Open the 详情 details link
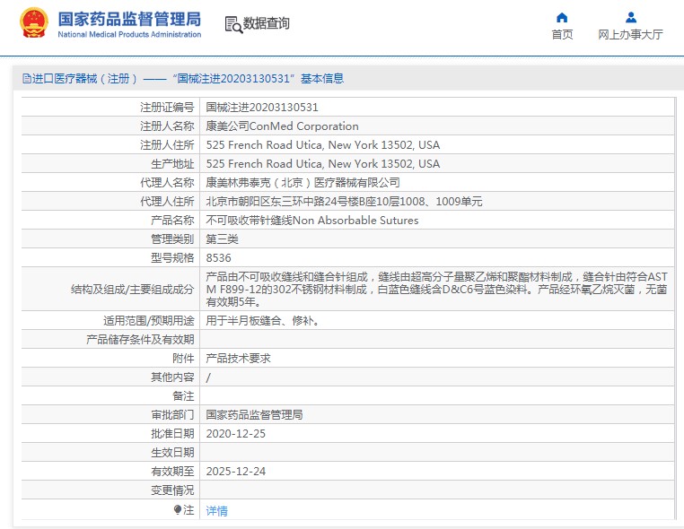Image resolution: width=684 pixels, height=529 pixels. [217, 510]
